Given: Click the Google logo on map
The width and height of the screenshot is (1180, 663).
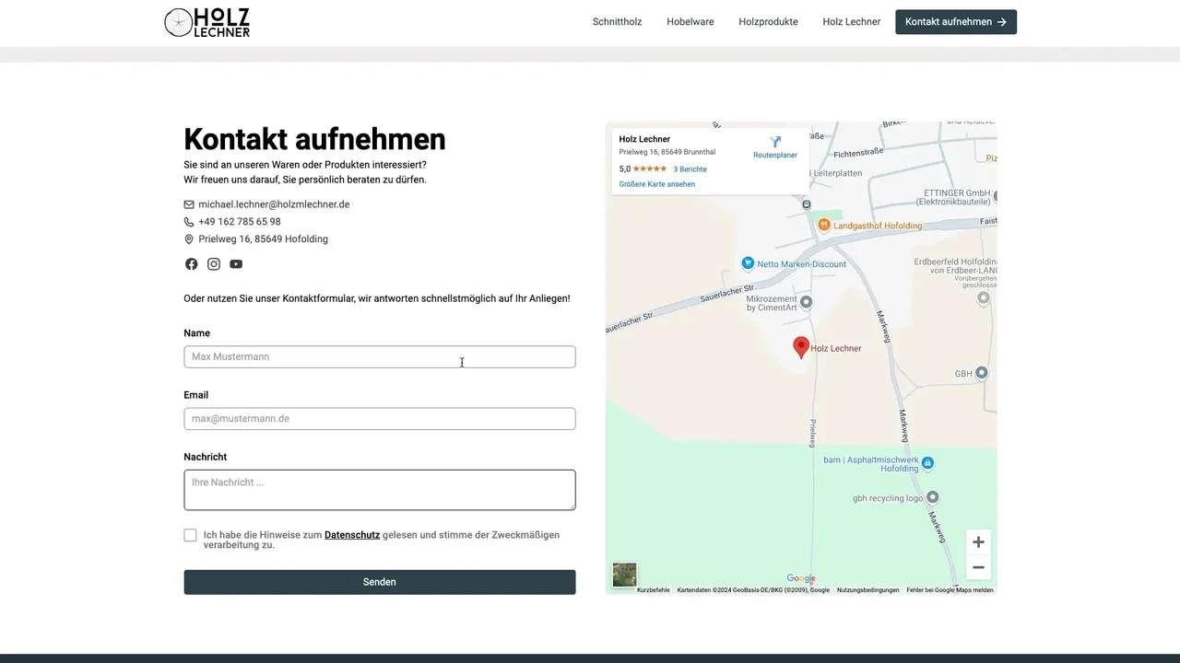Looking at the screenshot, I should coord(801,578).
